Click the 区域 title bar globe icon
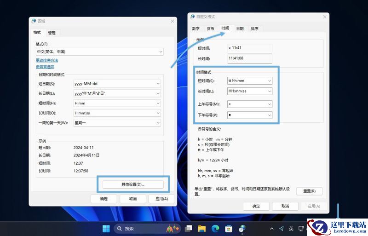 coord(34,21)
